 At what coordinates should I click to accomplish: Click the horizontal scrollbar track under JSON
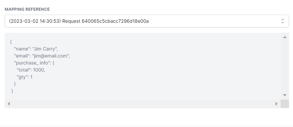142,104
